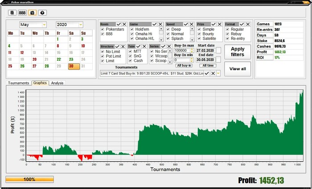Toggle the Pokerstars room checkbox
This screenshot has height=189, width=312.
click(103, 29)
